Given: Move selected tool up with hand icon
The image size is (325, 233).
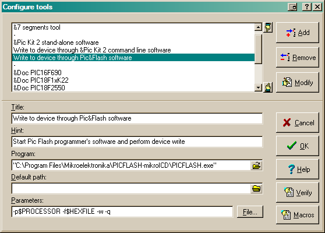Looking at the screenshot, I should click(x=268, y=27).
